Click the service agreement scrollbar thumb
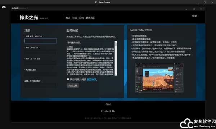The height and width of the screenshot is (129, 216). tap(116, 44)
